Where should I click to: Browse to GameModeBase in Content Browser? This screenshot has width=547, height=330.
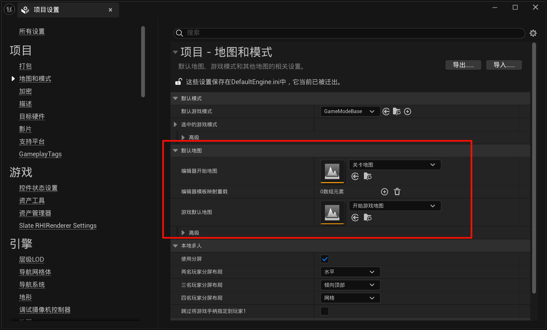[397, 112]
